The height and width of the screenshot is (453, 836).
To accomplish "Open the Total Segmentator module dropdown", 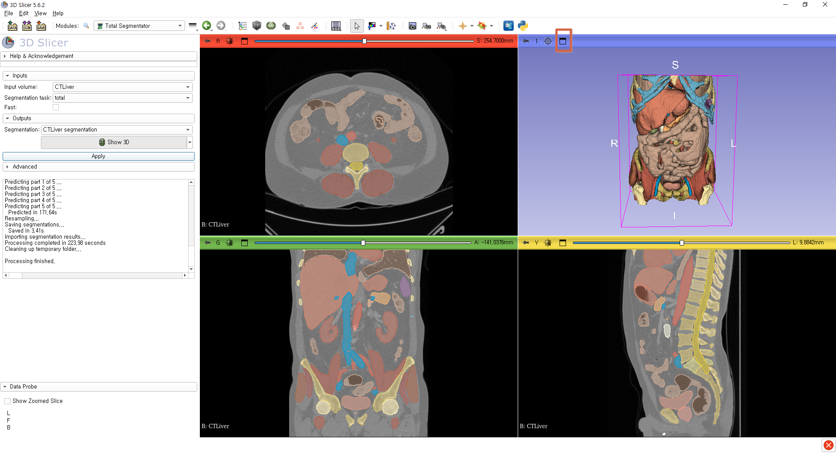I will coord(139,26).
